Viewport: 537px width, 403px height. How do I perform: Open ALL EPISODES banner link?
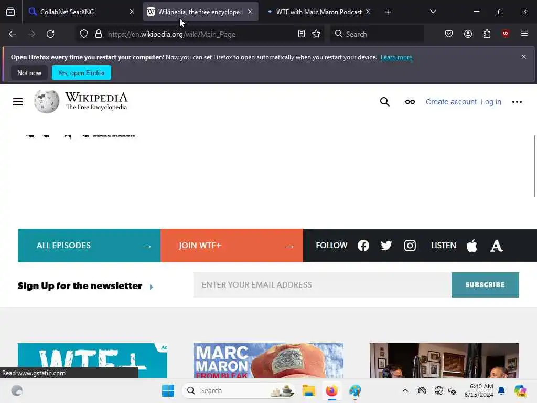(89, 246)
